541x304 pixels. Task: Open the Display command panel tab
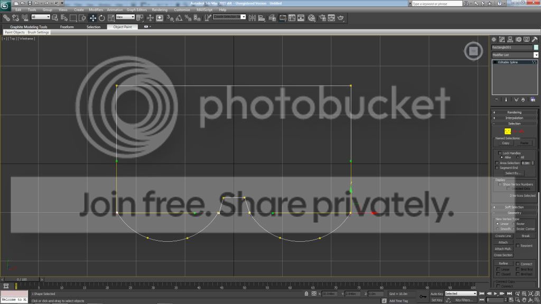(x=527, y=40)
